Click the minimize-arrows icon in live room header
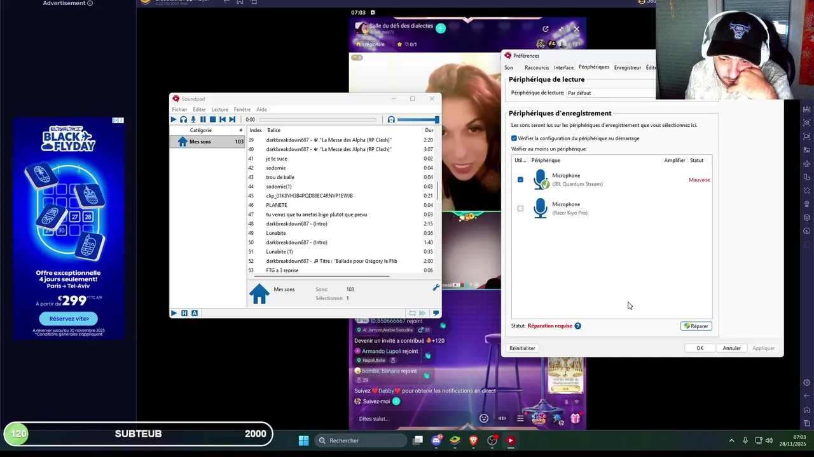 tap(561, 29)
